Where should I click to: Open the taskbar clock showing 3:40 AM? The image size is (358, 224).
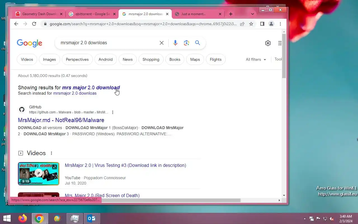(346, 219)
